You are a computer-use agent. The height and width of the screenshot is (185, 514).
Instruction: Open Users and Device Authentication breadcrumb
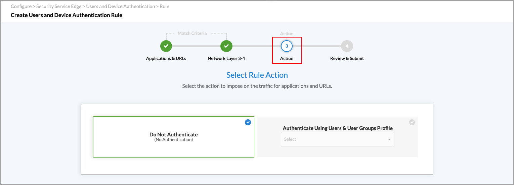tap(121, 6)
